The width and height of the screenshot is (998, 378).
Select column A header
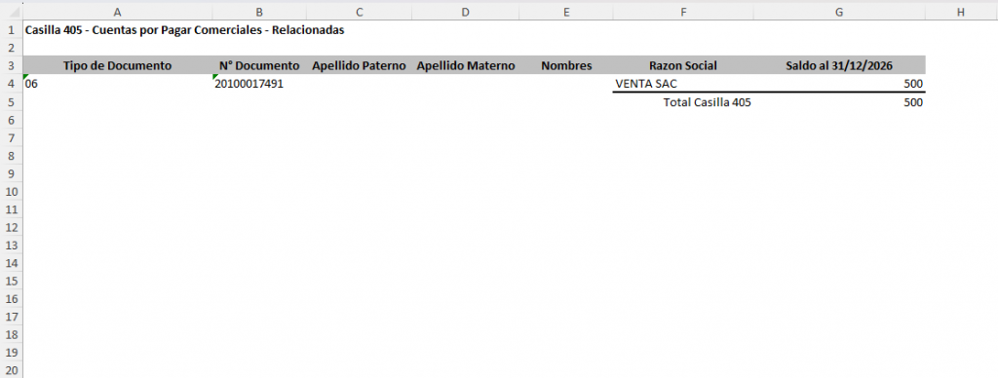tap(117, 12)
